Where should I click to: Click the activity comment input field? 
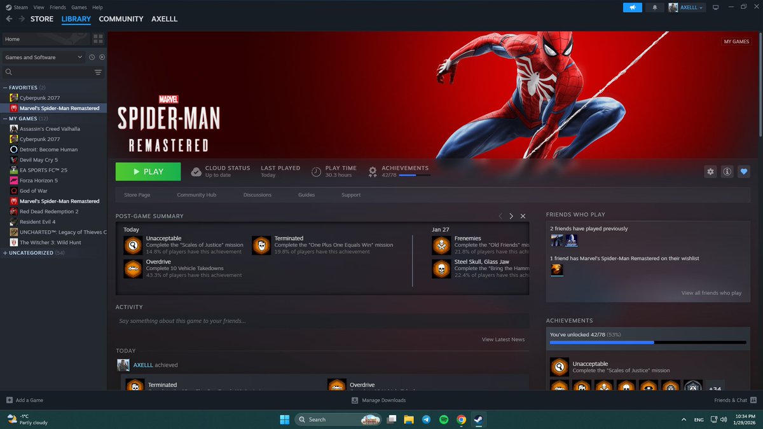click(322, 321)
